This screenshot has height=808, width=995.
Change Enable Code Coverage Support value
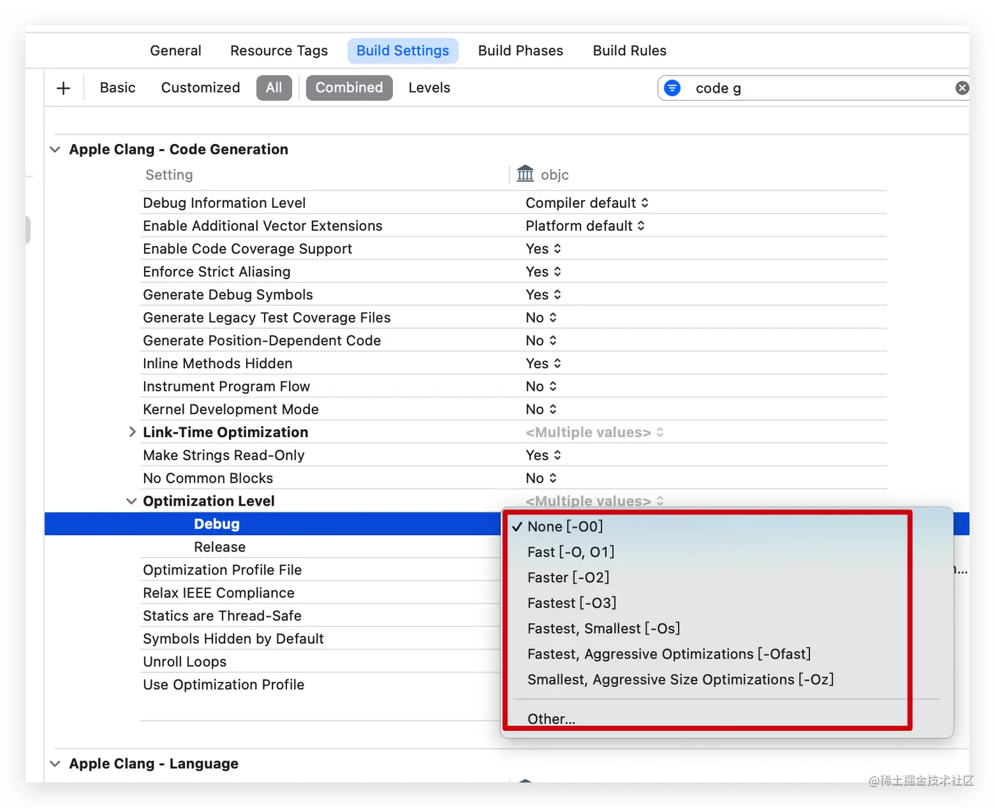(x=544, y=249)
